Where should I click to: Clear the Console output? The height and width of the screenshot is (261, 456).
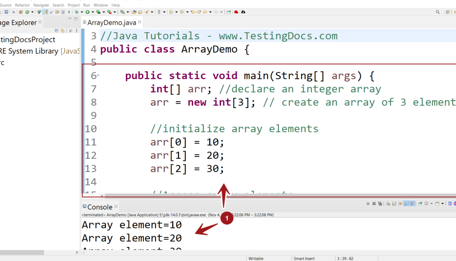tap(388, 204)
